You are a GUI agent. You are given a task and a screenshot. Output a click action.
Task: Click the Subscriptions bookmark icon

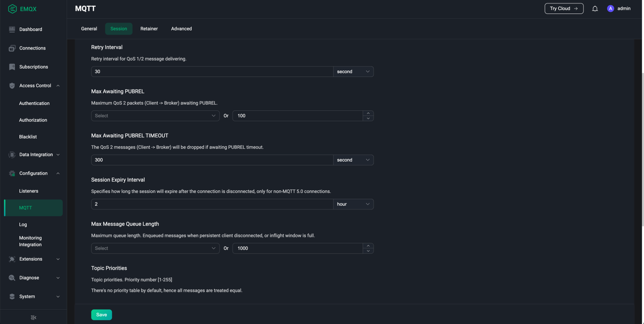pos(12,67)
